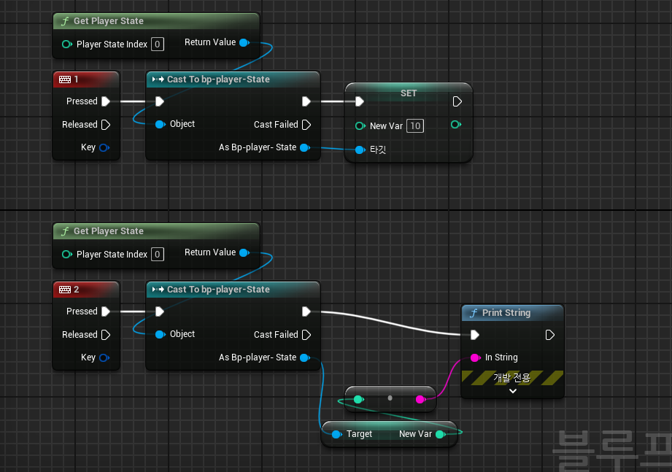Click the output exec pin on top Cast node
Image resolution: width=672 pixels, height=472 pixels.
(306, 101)
